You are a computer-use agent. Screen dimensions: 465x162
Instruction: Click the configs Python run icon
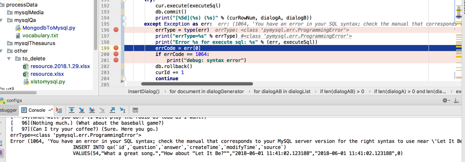coord(2,100)
